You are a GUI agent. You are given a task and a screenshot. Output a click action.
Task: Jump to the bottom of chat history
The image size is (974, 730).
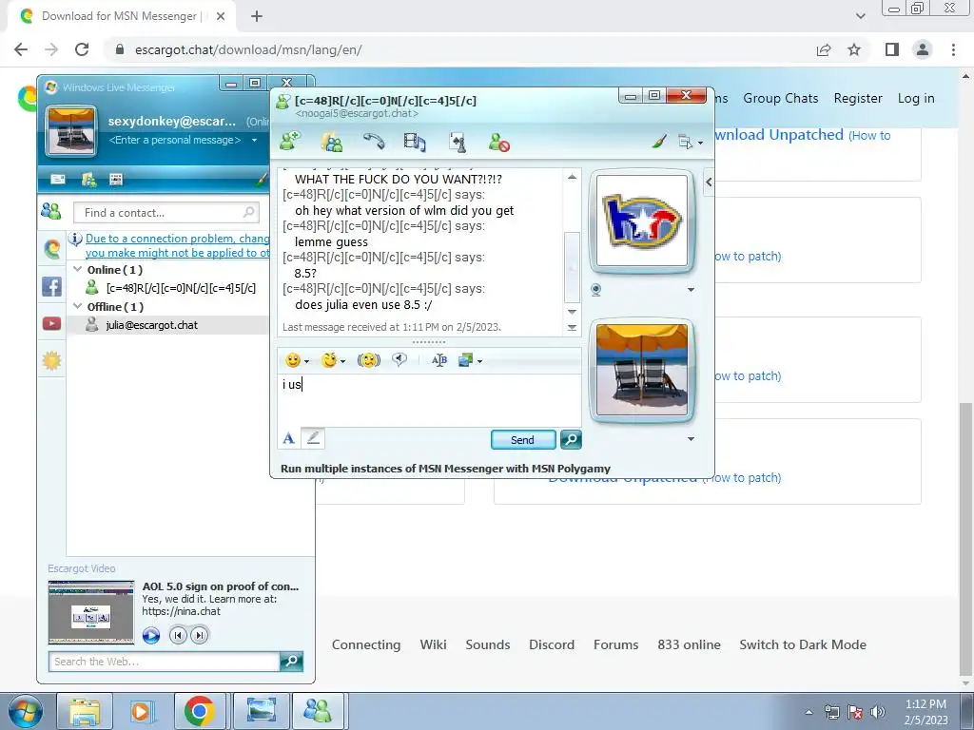click(x=572, y=328)
